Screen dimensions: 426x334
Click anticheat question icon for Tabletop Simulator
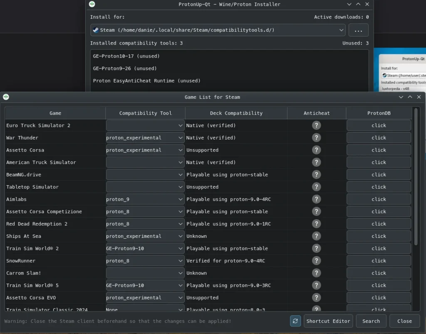[316, 187]
